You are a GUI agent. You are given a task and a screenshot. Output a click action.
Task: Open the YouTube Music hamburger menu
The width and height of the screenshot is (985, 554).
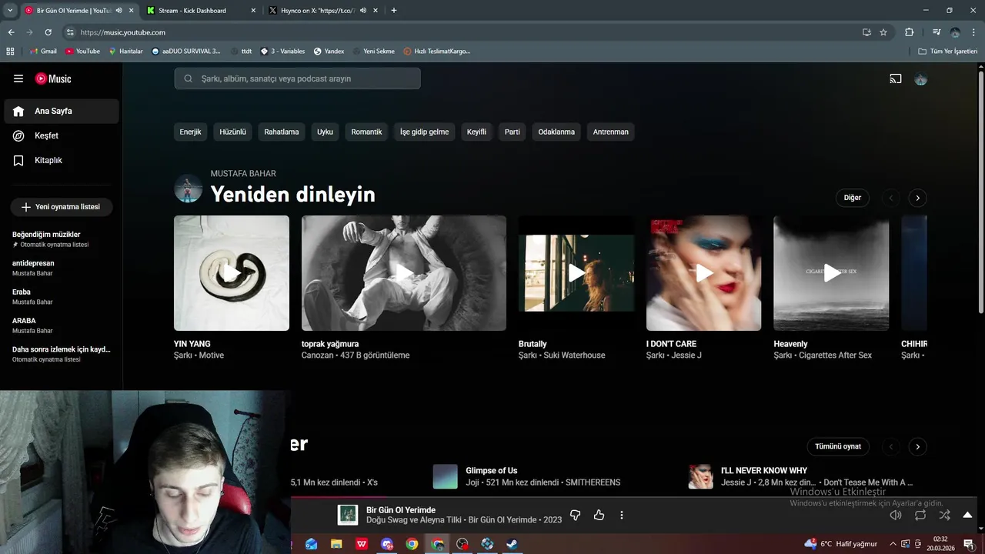(18, 78)
